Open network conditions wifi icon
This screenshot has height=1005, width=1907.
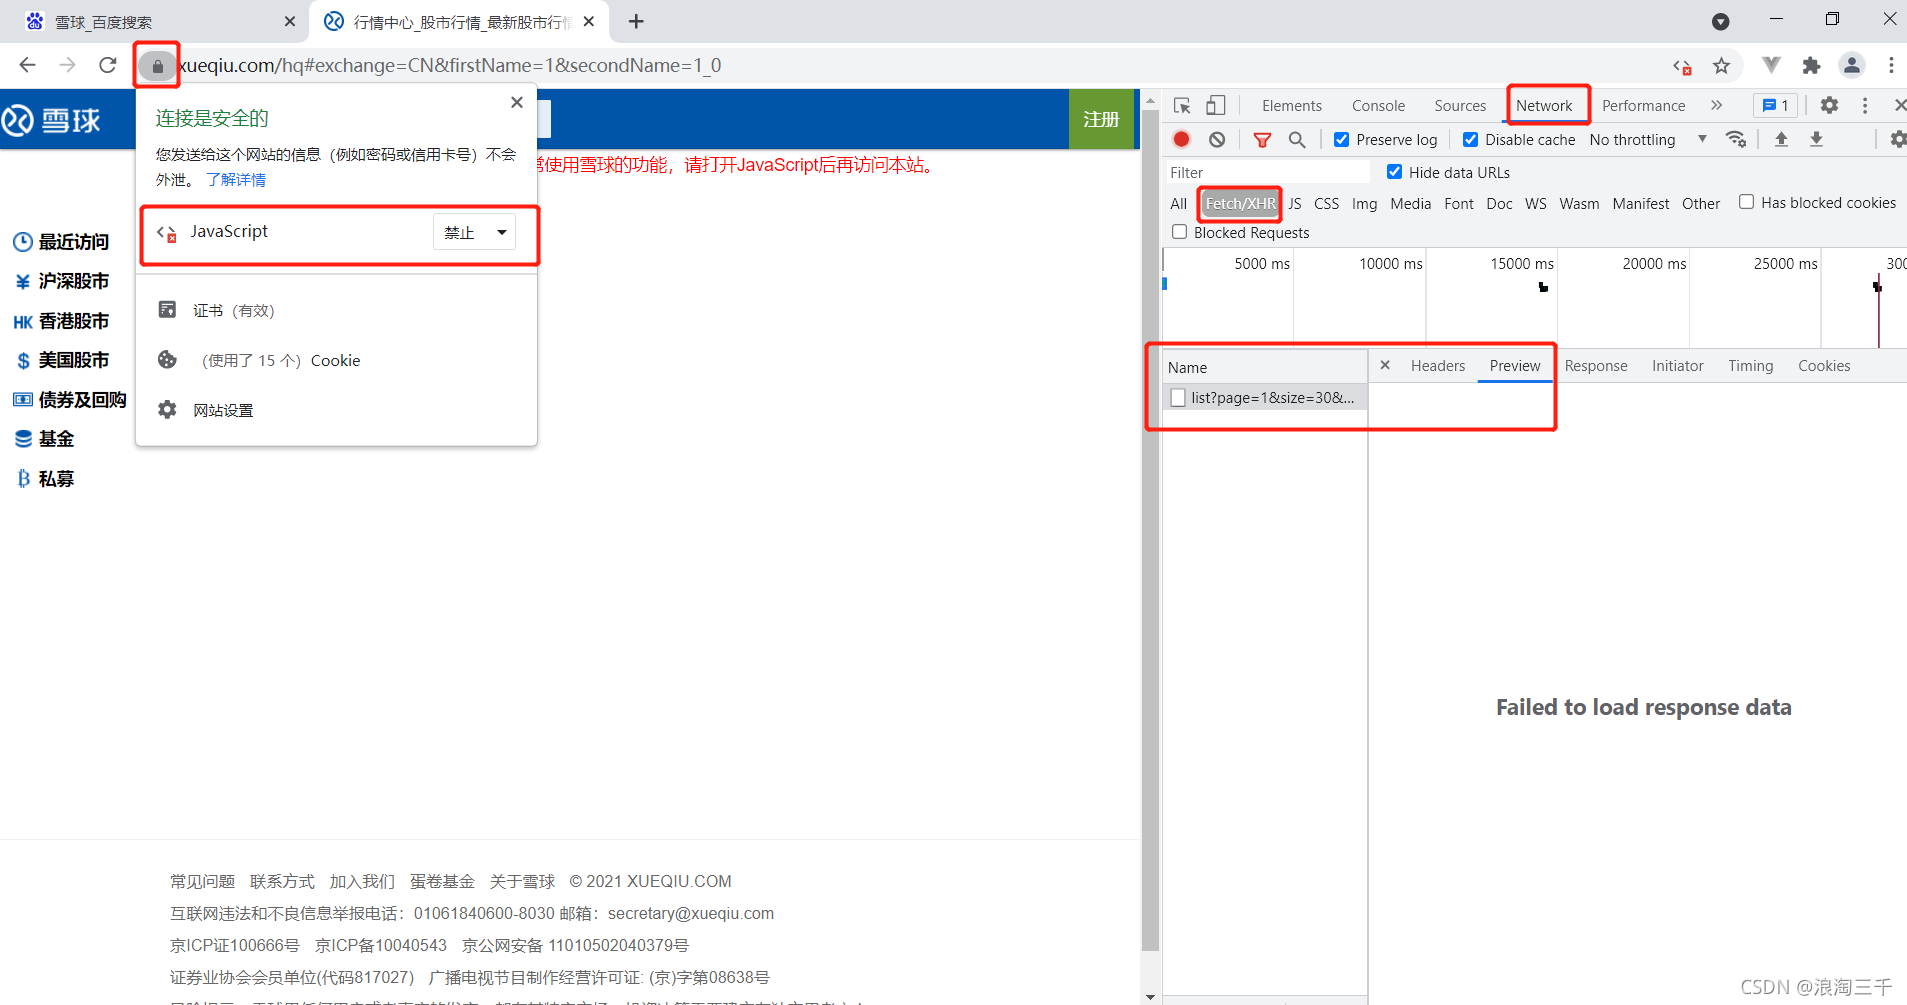click(x=1736, y=139)
